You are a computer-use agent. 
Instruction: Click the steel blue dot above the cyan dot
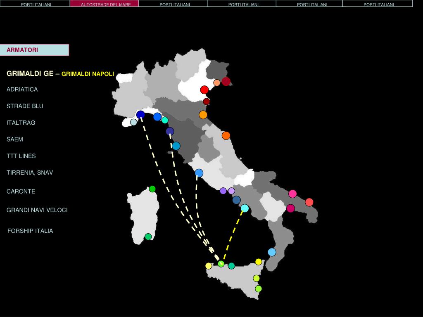(x=236, y=200)
